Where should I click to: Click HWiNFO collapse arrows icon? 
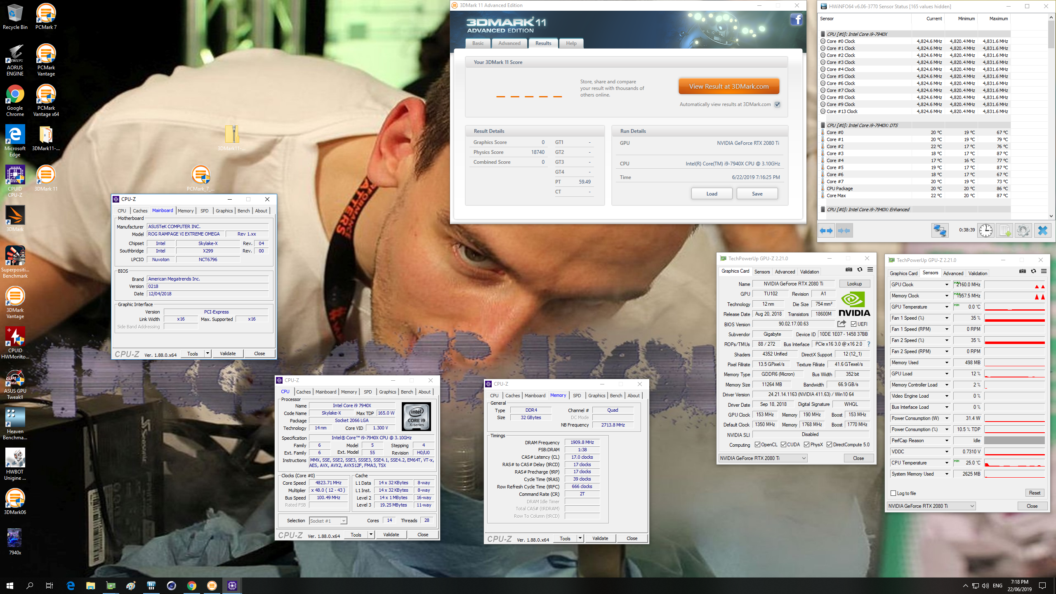pyautogui.click(x=844, y=231)
